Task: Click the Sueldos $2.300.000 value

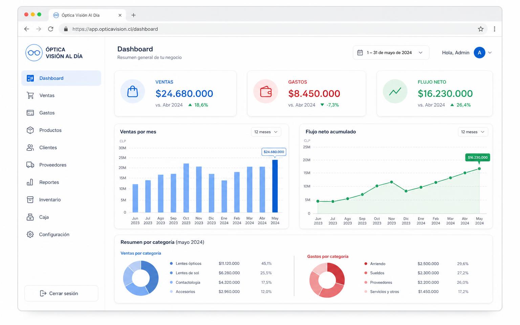Action: pyautogui.click(x=428, y=273)
